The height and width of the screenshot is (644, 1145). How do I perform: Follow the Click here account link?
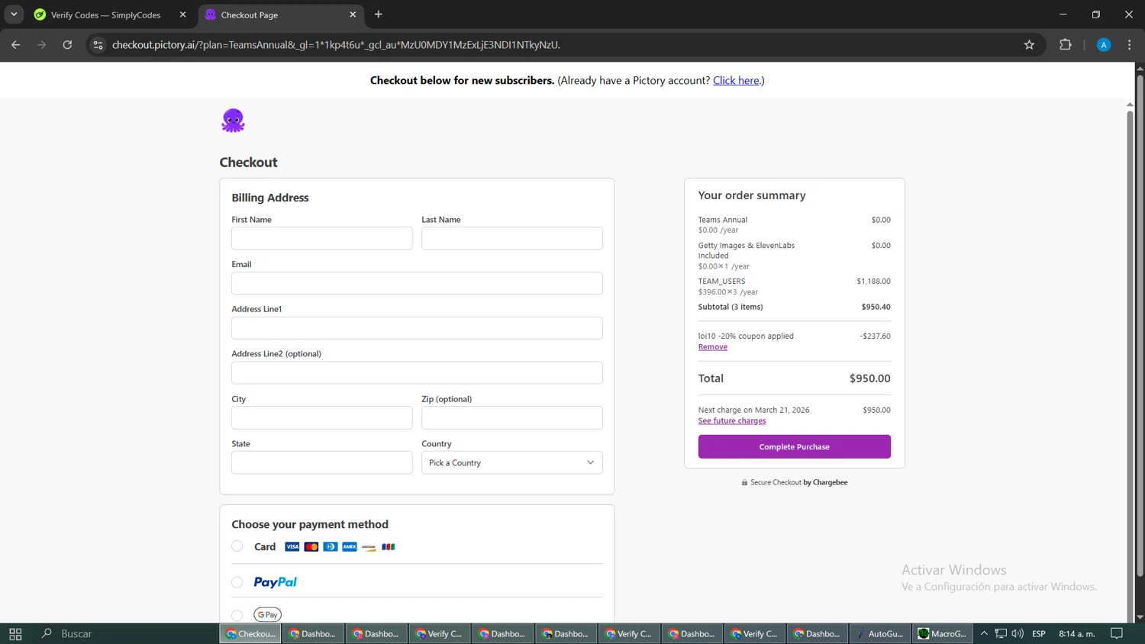click(x=736, y=80)
